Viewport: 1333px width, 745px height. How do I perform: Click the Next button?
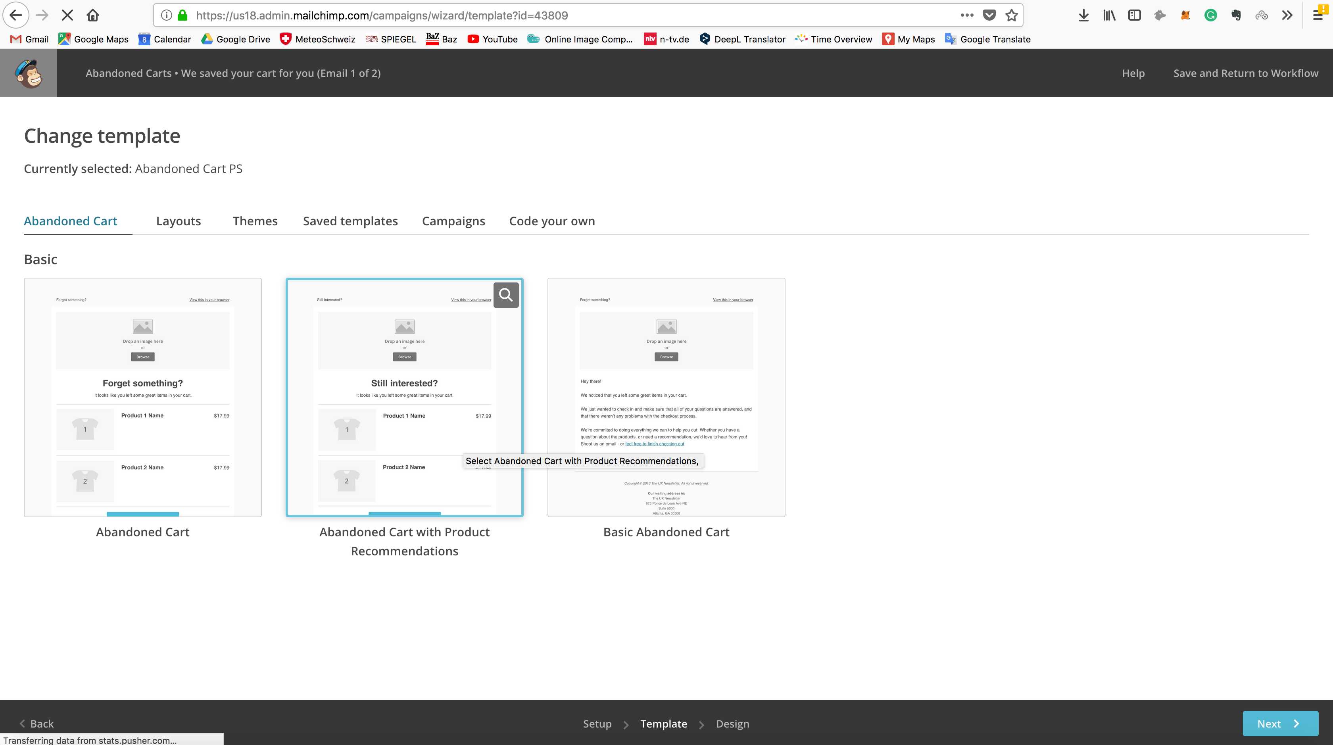tap(1280, 723)
